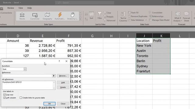The width and height of the screenshot is (195, 109).
Task: Click the Berlin cell
Action: click(x=144, y=61)
